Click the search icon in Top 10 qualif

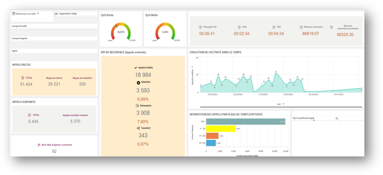point(337,118)
